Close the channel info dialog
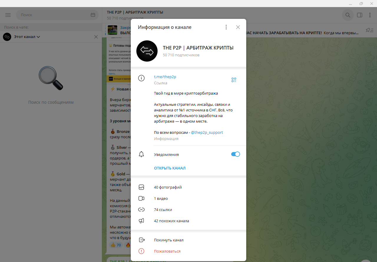 click(238, 27)
